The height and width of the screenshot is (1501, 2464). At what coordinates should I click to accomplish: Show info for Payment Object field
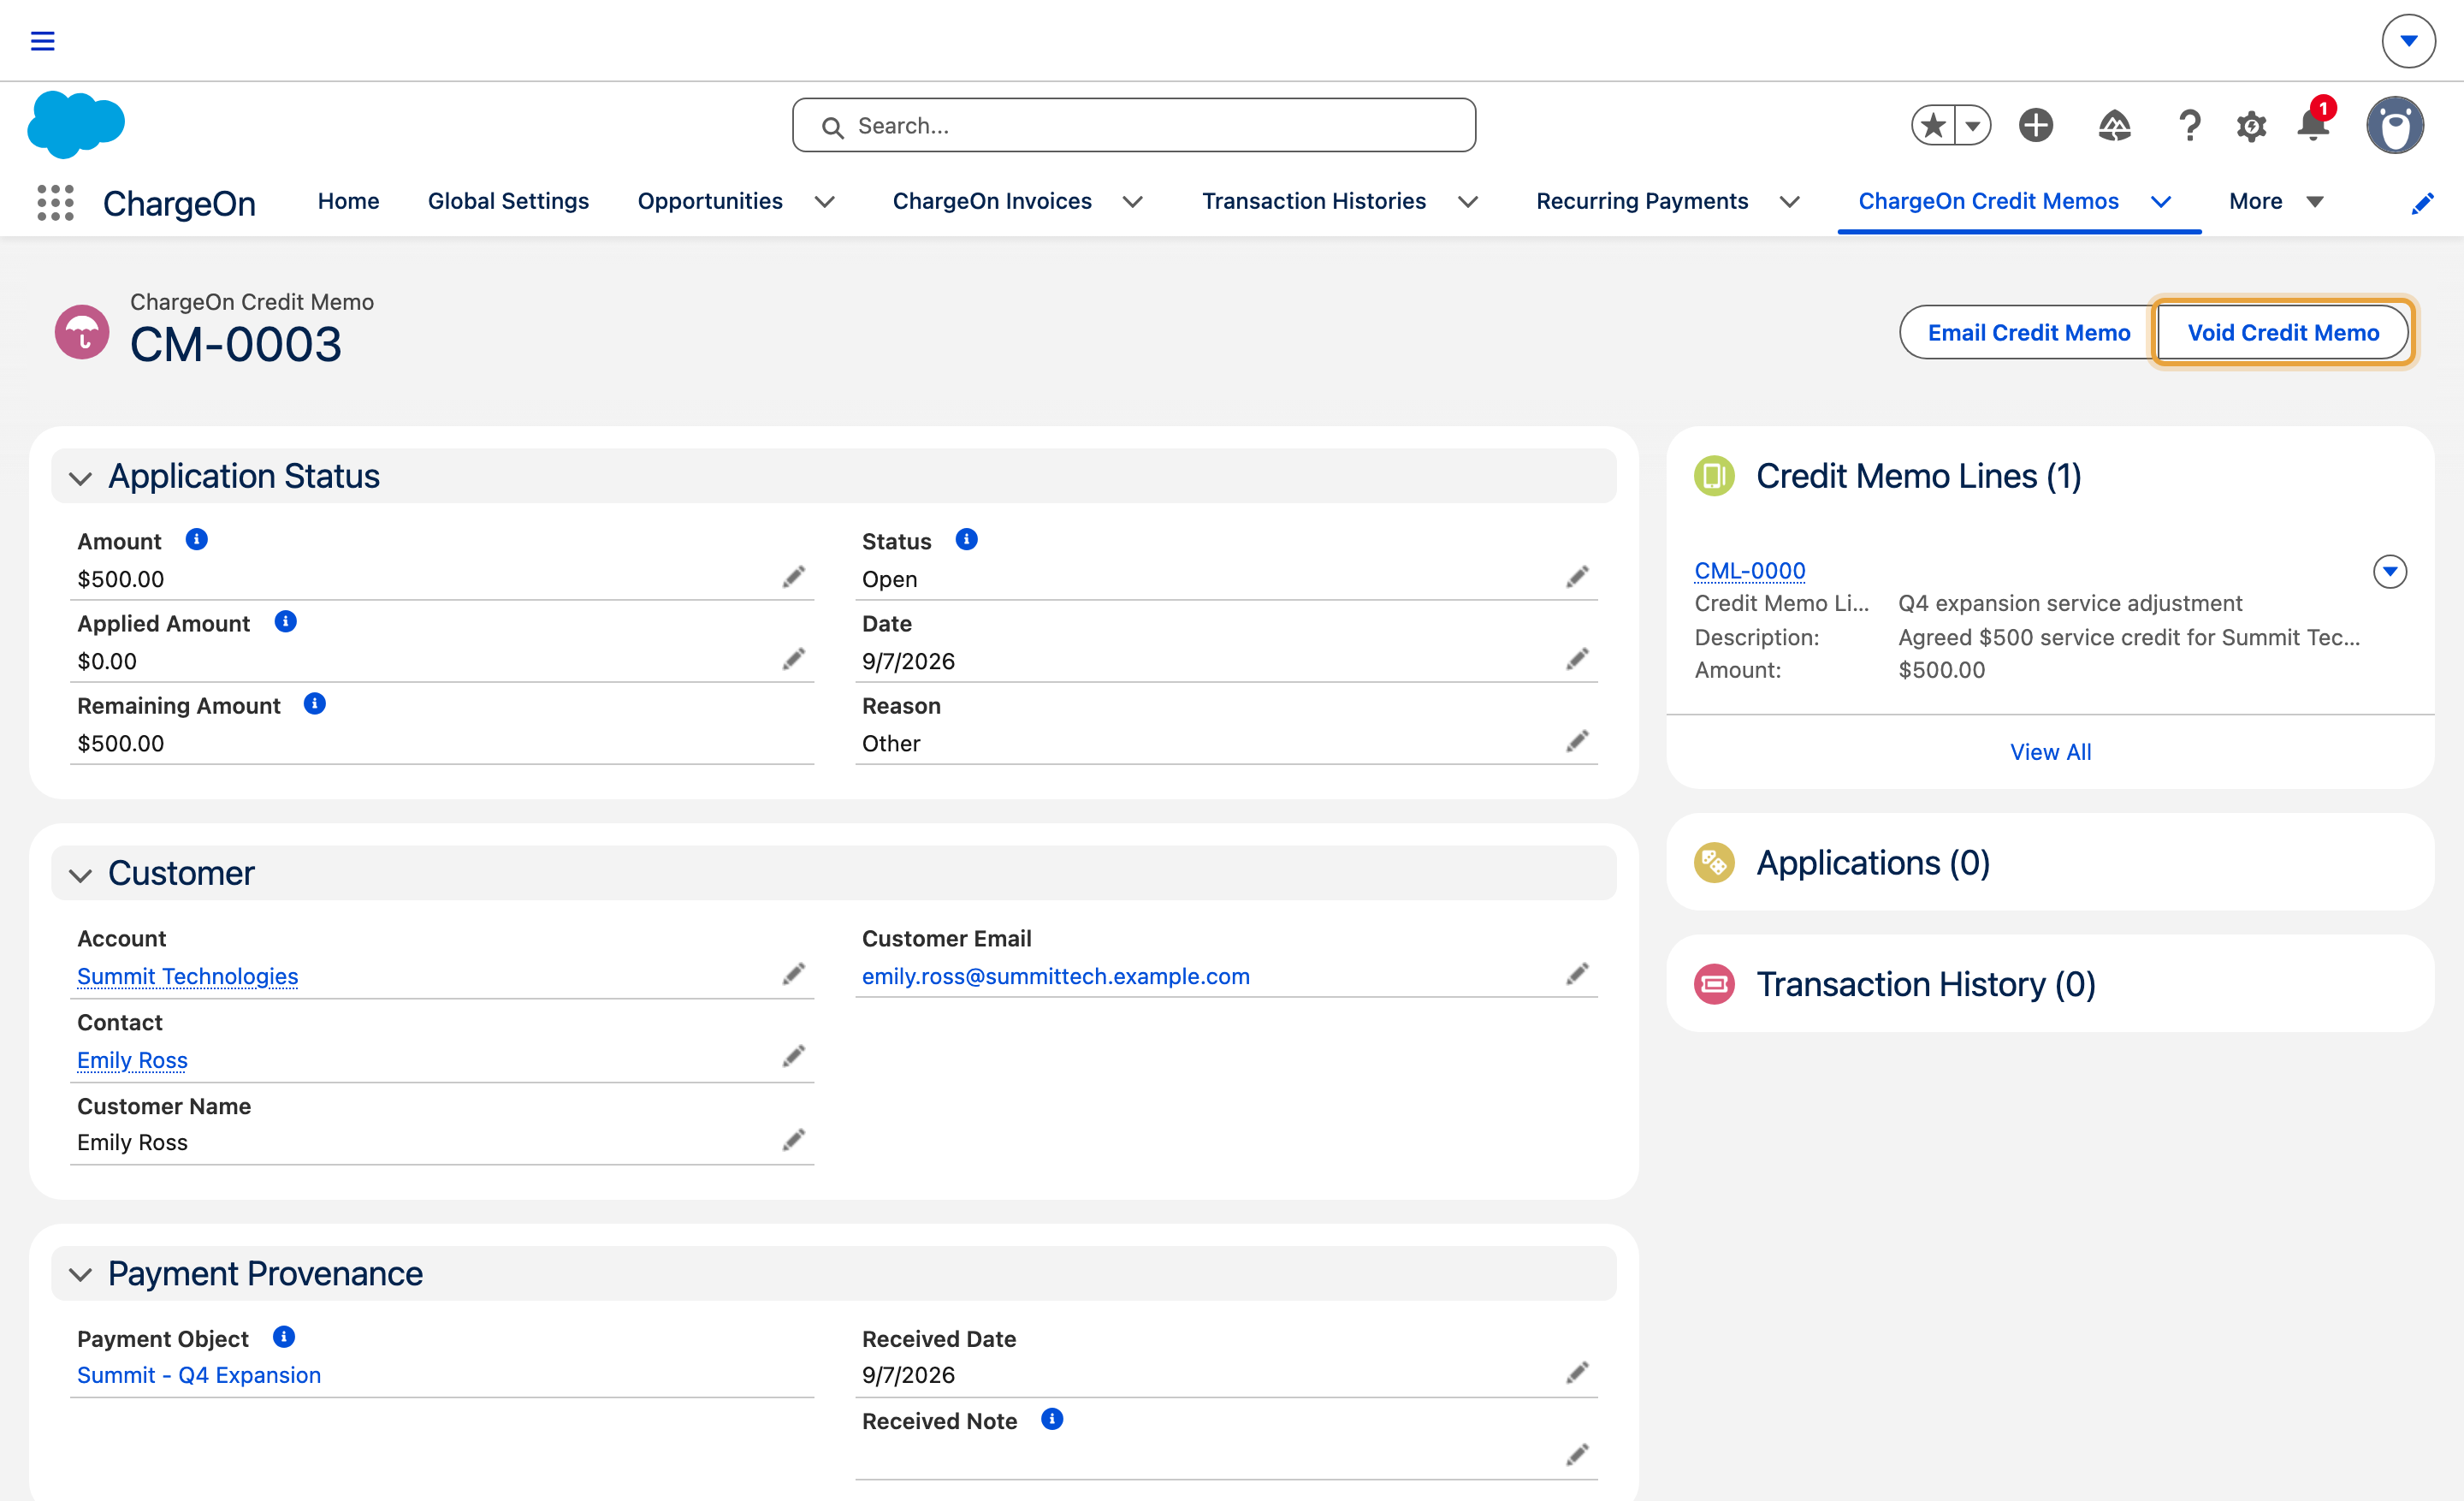coord(284,1337)
